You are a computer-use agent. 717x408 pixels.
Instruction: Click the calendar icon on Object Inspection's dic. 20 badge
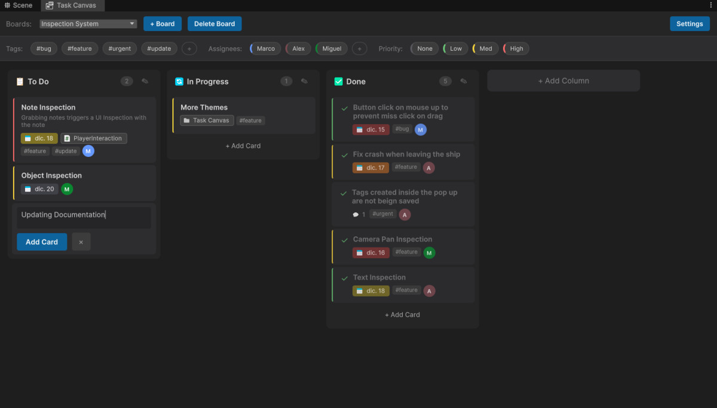pyautogui.click(x=27, y=188)
